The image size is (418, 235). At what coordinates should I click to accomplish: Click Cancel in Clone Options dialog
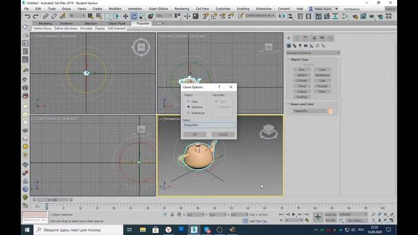click(x=223, y=134)
